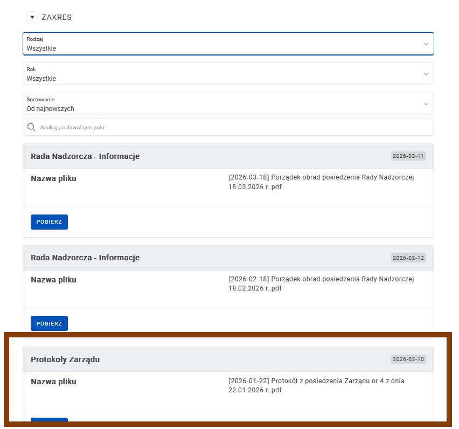Click the chevron in the Sortowanie field
Image resolution: width=459 pixels, height=429 pixels.
(x=426, y=104)
